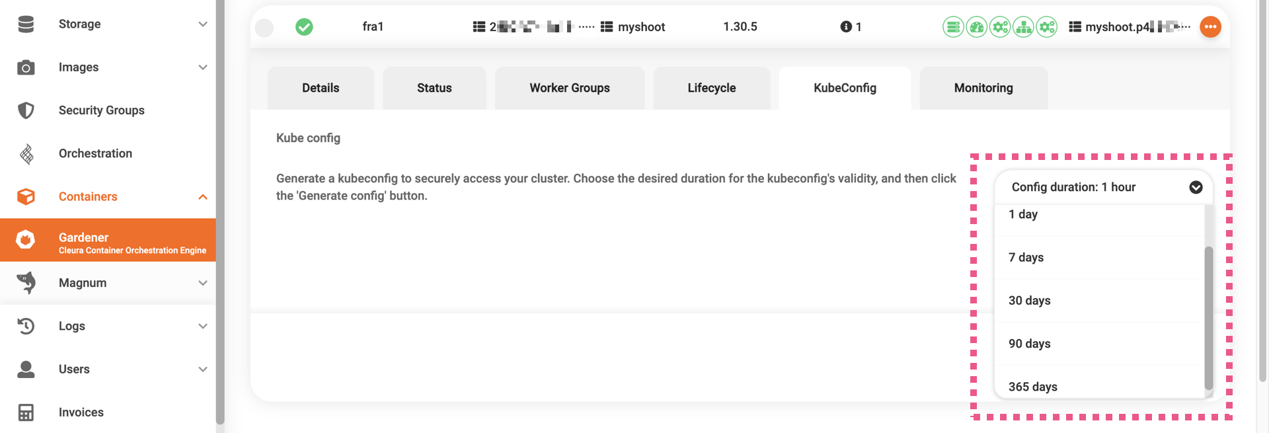The width and height of the screenshot is (1269, 433).
Task: Open the Monitoring tab
Action: pos(983,87)
